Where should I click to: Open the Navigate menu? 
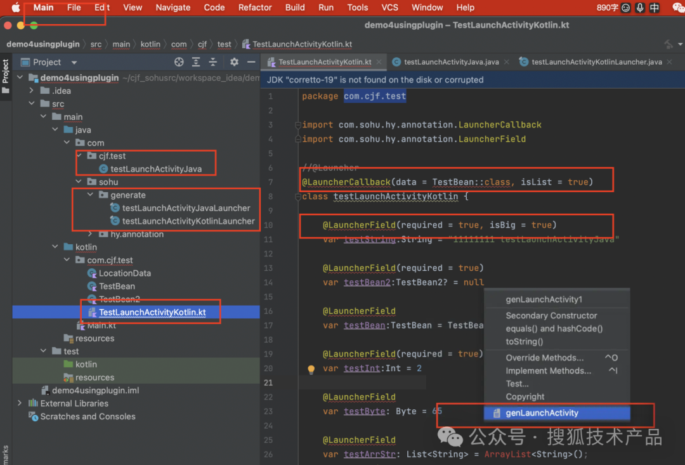coord(173,8)
